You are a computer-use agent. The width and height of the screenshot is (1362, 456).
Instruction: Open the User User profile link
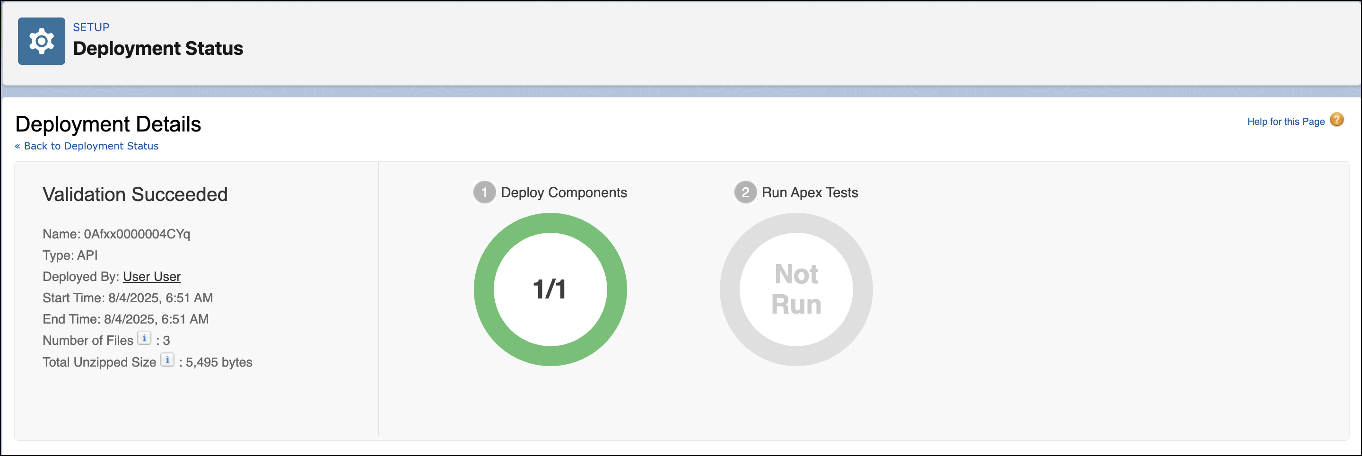pos(152,277)
